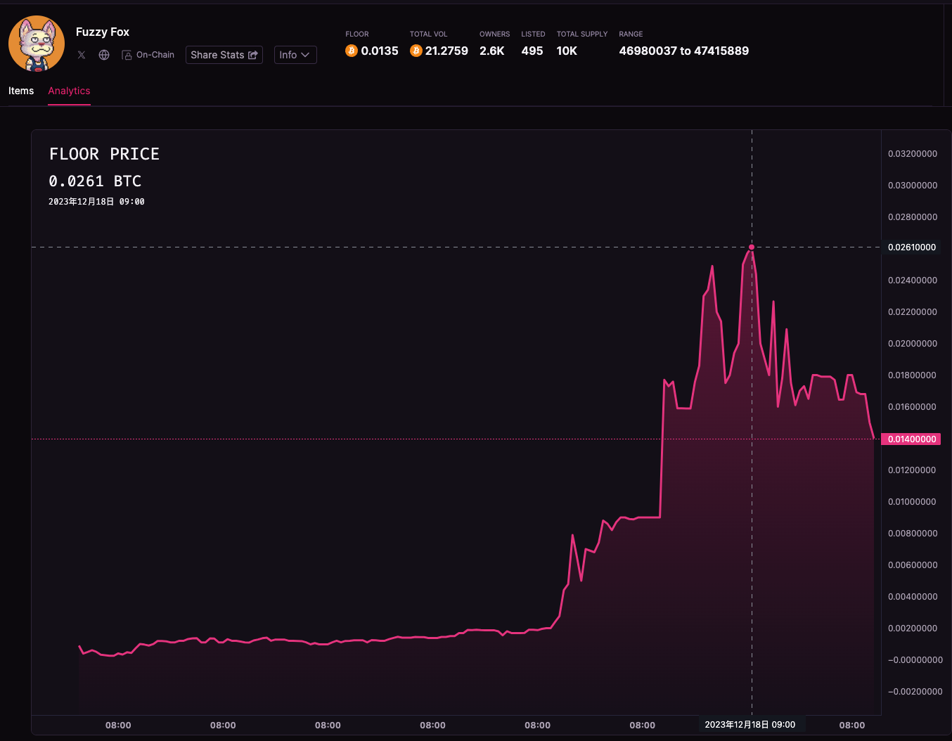Click the Share Stats button

[x=224, y=55]
